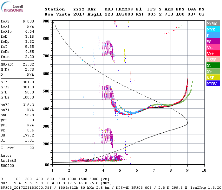Click the Artist5 auto-scaling label
Screen dimensions: 222x190
pyautogui.click(x=8, y=161)
